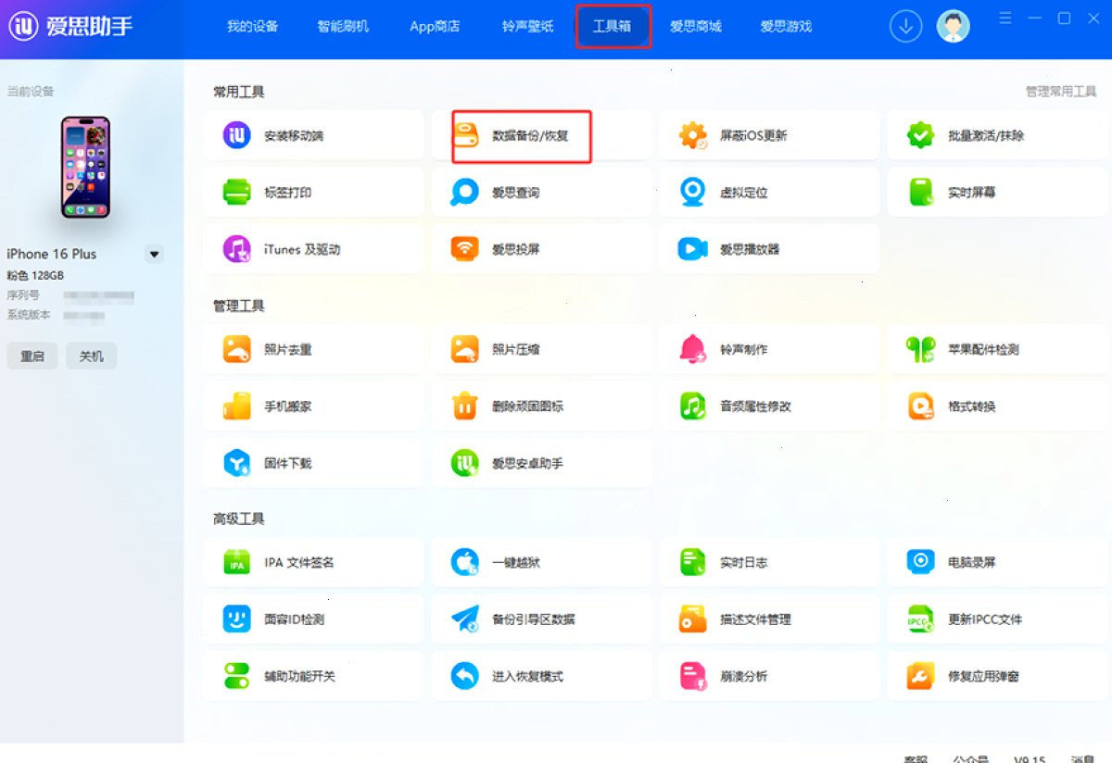Viewport: 1112px width, 763px height.
Task: Open 删除顽固图标 trash icon
Action: pos(465,406)
